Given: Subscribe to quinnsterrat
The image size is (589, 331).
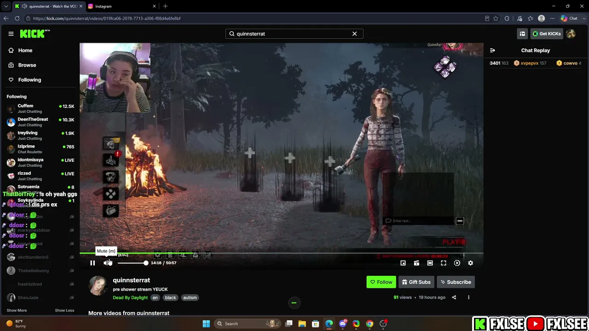Looking at the screenshot, I should (x=456, y=282).
